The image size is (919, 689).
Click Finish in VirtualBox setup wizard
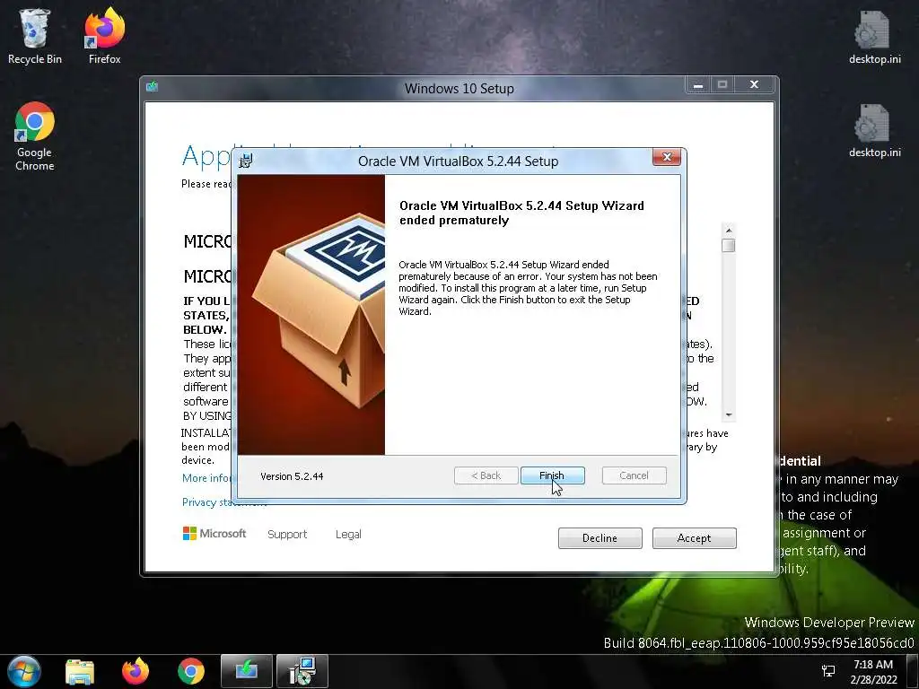552,475
